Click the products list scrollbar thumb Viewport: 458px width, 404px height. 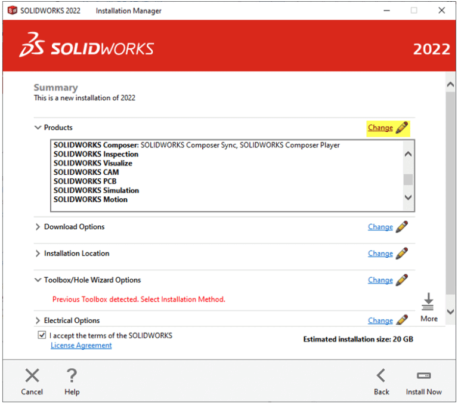408,180
